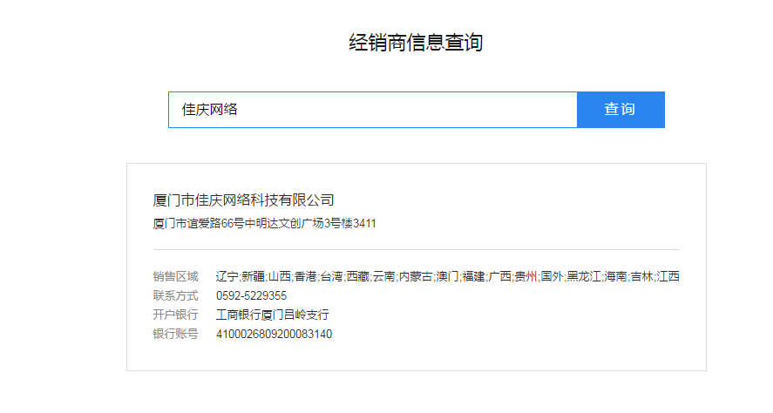Click the 银行账号 label
Screen dimensions: 773x413
click(175, 334)
